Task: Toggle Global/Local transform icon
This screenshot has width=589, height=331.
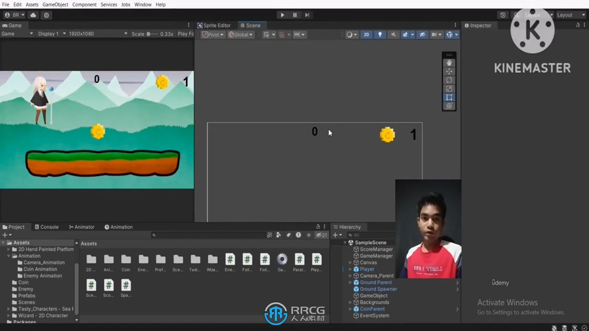Action: pyautogui.click(x=240, y=34)
